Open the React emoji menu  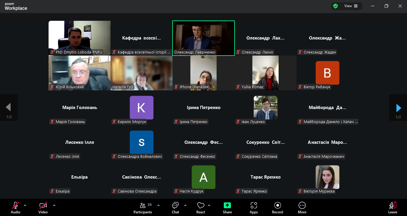(x=201, y=207)
